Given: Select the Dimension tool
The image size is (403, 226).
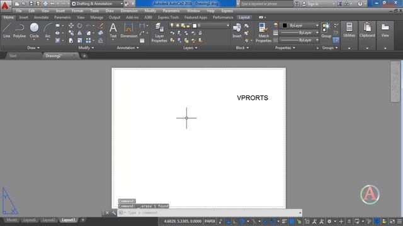Looking at the screenshot, I should tap(128, 30).
